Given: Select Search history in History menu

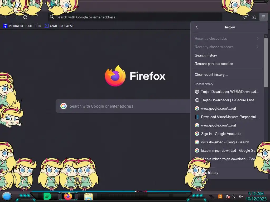Looking at the screenshot, I should click(227, 55).
